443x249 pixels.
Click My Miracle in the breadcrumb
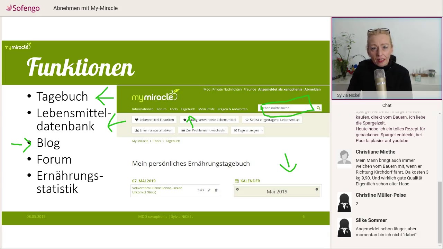pyautogui.click(x=140, y=141)
